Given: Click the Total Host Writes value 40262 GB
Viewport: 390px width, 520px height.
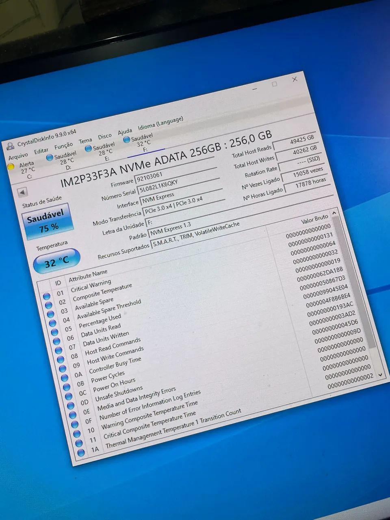Looking at the screenshot, I should point(298,151).
